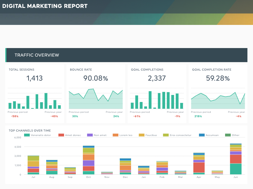Select the Feb stacked bar

click(162, 168)
